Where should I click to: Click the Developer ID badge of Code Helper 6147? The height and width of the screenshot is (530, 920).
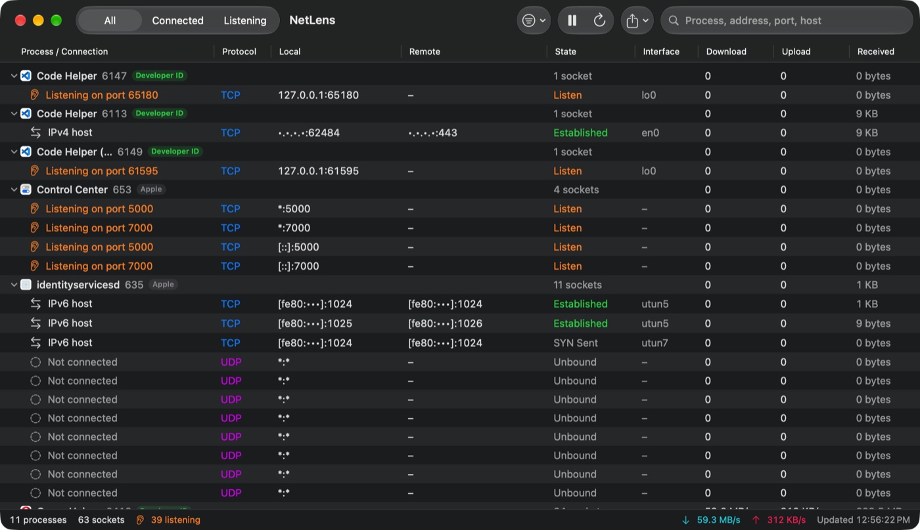pyautogui.click(x=160, y=76)
